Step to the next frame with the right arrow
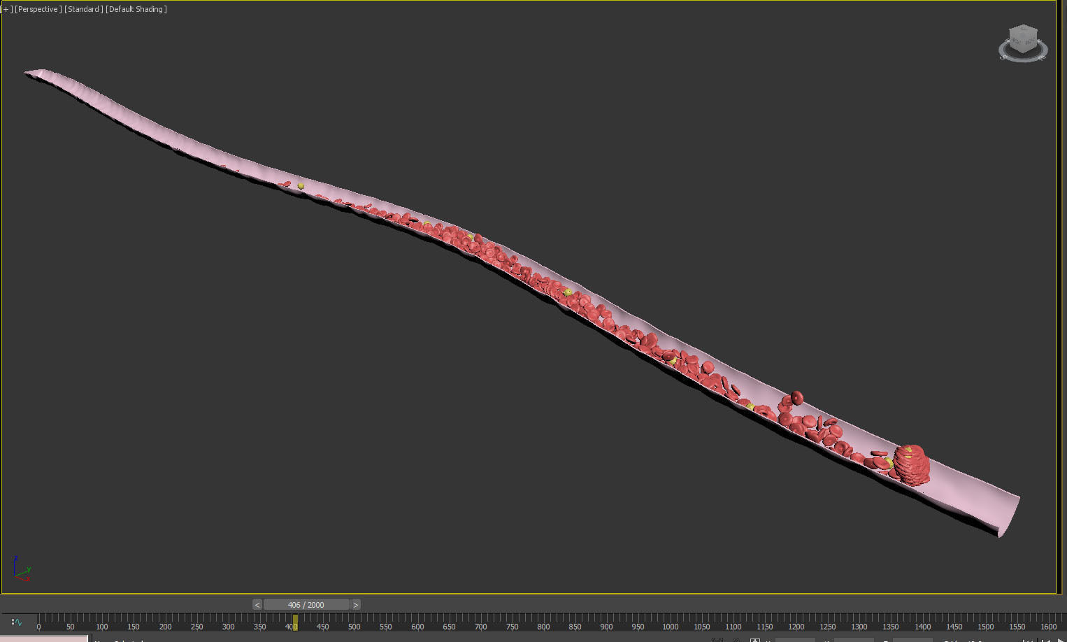The width and height of the screenshot is (1067, 642). click(356, 605)
